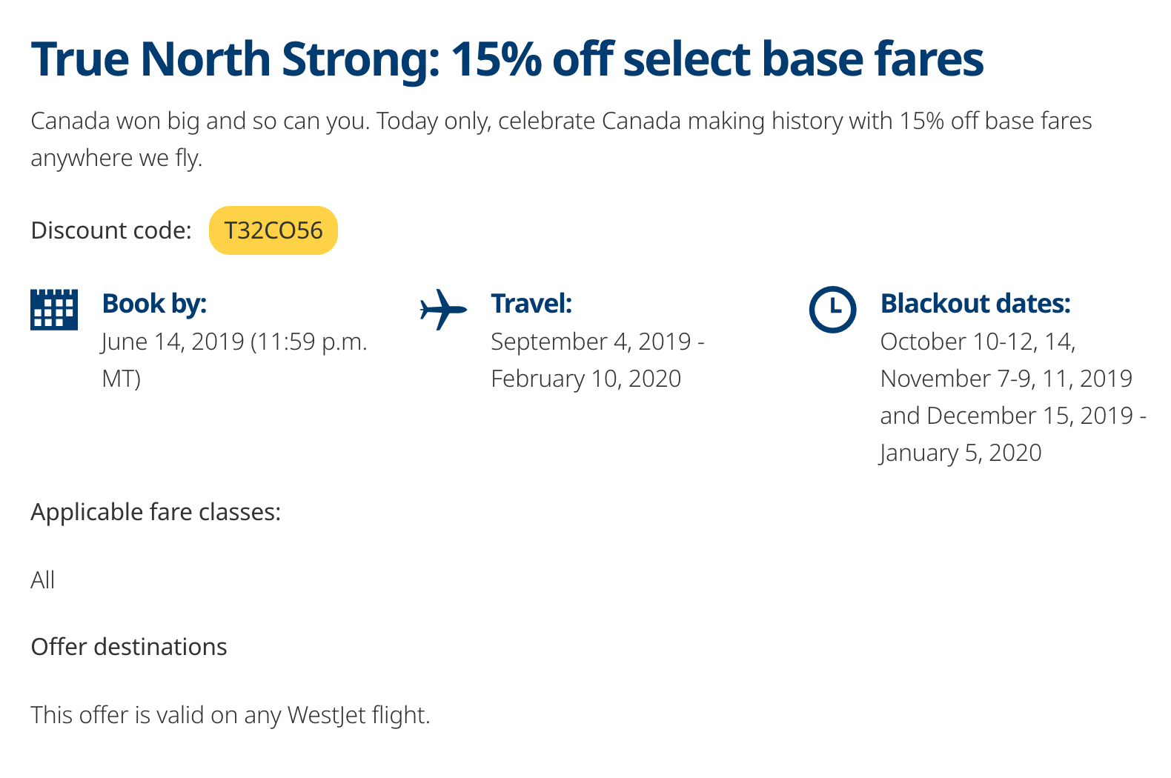Click the Discount code label
1171x778 pixels.
(x=111, y=230)
